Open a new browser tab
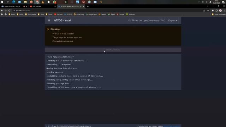 (88, 6)
